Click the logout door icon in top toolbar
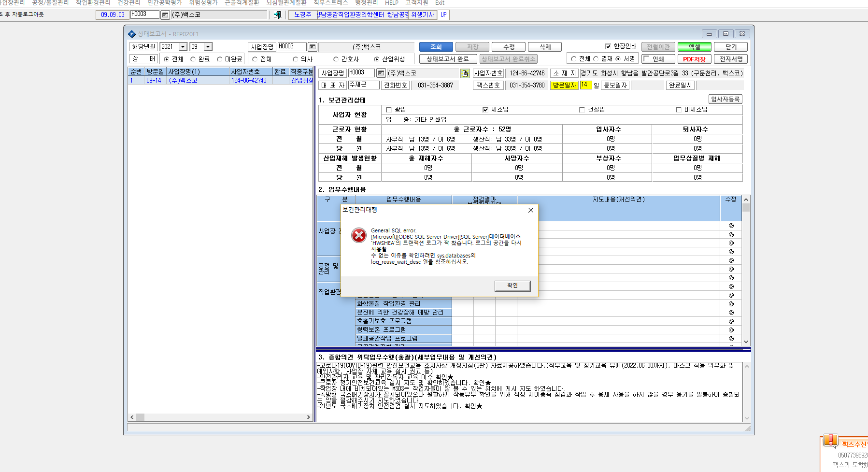Screen dimensions: 868x472 [277, 14]
